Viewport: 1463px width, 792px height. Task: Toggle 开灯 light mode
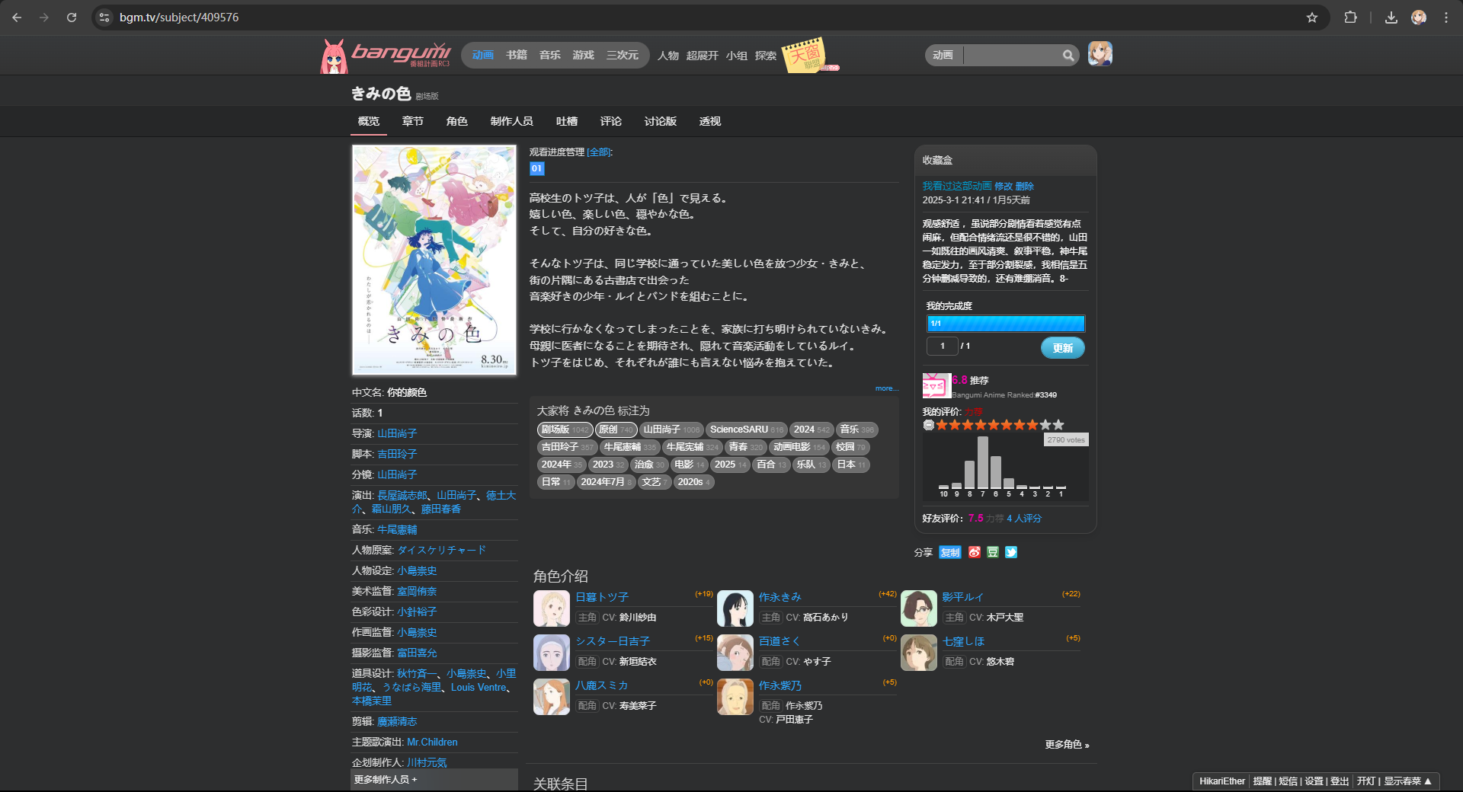click(1365, 781)
